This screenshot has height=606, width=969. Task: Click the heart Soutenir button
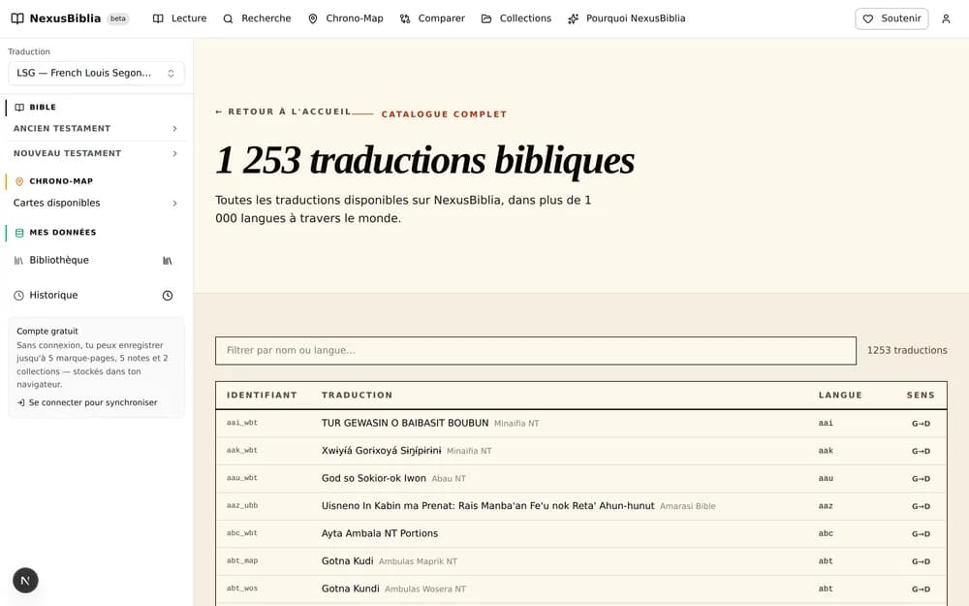(x=891, y=18)
